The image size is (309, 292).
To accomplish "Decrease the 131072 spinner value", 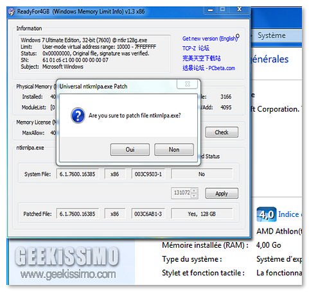I will tap(194, 196).
